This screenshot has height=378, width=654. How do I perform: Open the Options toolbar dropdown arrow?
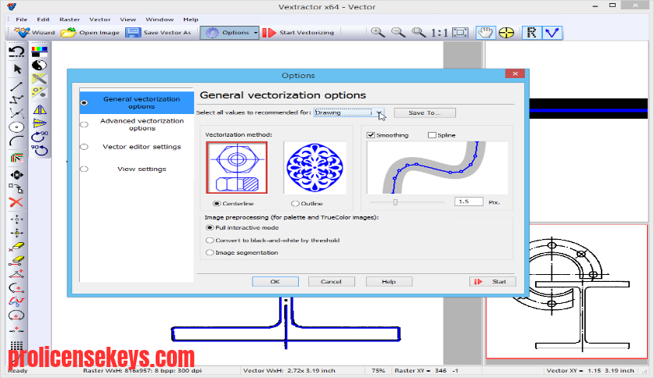(x=255, y=33)
